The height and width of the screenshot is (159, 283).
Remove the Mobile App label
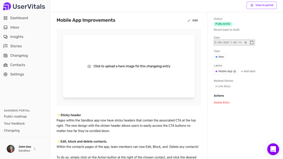pyautogui.click(x=235, y=71)
